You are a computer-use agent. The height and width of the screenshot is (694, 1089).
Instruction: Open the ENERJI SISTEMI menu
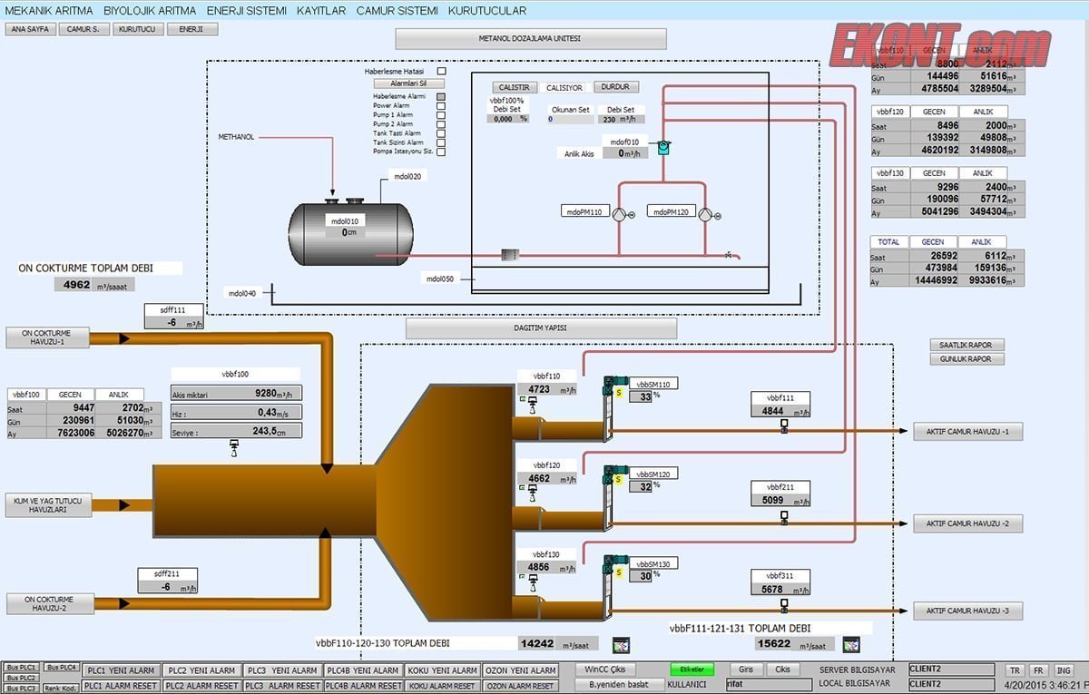pyautogui.click(x=246, y=11)
